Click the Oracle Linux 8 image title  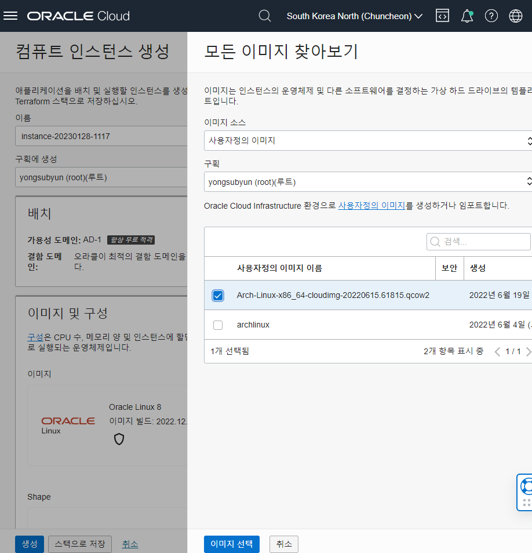[135, 407]
